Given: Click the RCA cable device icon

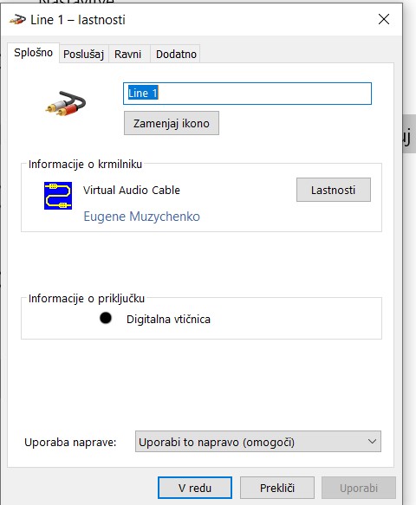Looking at the screenshot, I should click(66, 104).
